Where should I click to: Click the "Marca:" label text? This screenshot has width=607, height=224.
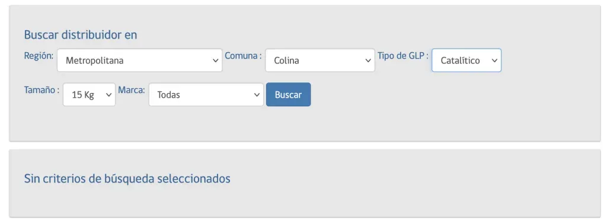pos(132,89)
